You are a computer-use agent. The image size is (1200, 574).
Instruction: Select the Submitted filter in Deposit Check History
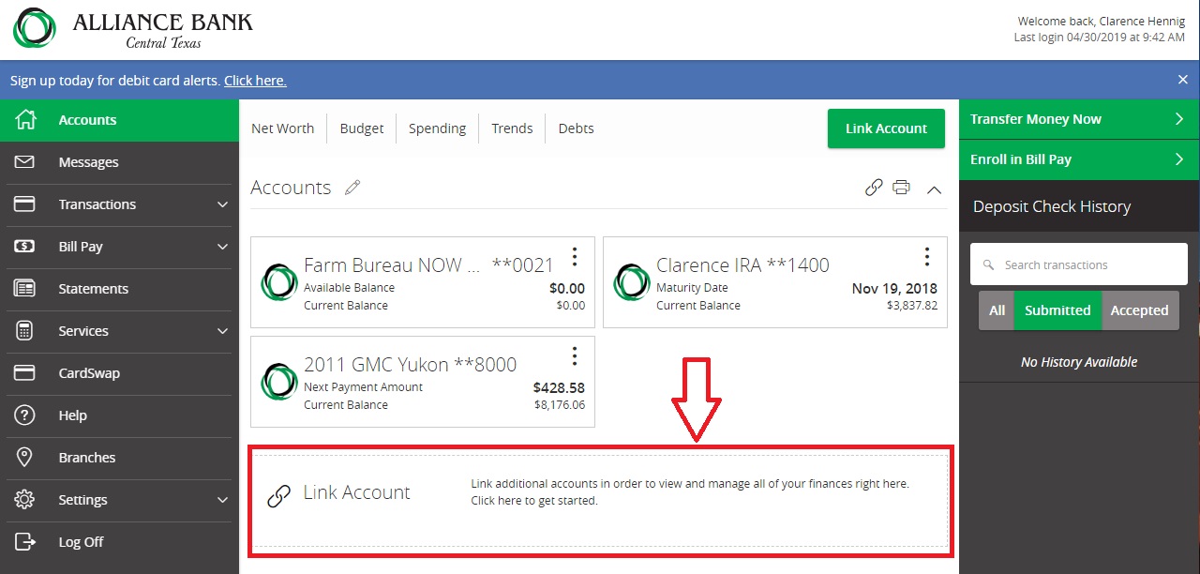(1057, 310)
